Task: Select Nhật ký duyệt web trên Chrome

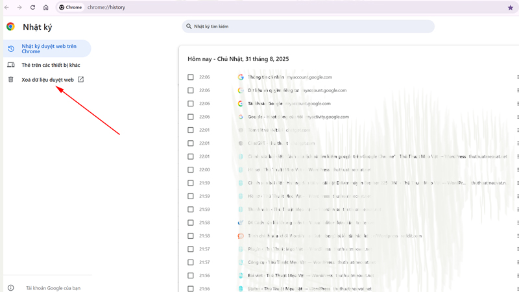Action: [49, 49]
